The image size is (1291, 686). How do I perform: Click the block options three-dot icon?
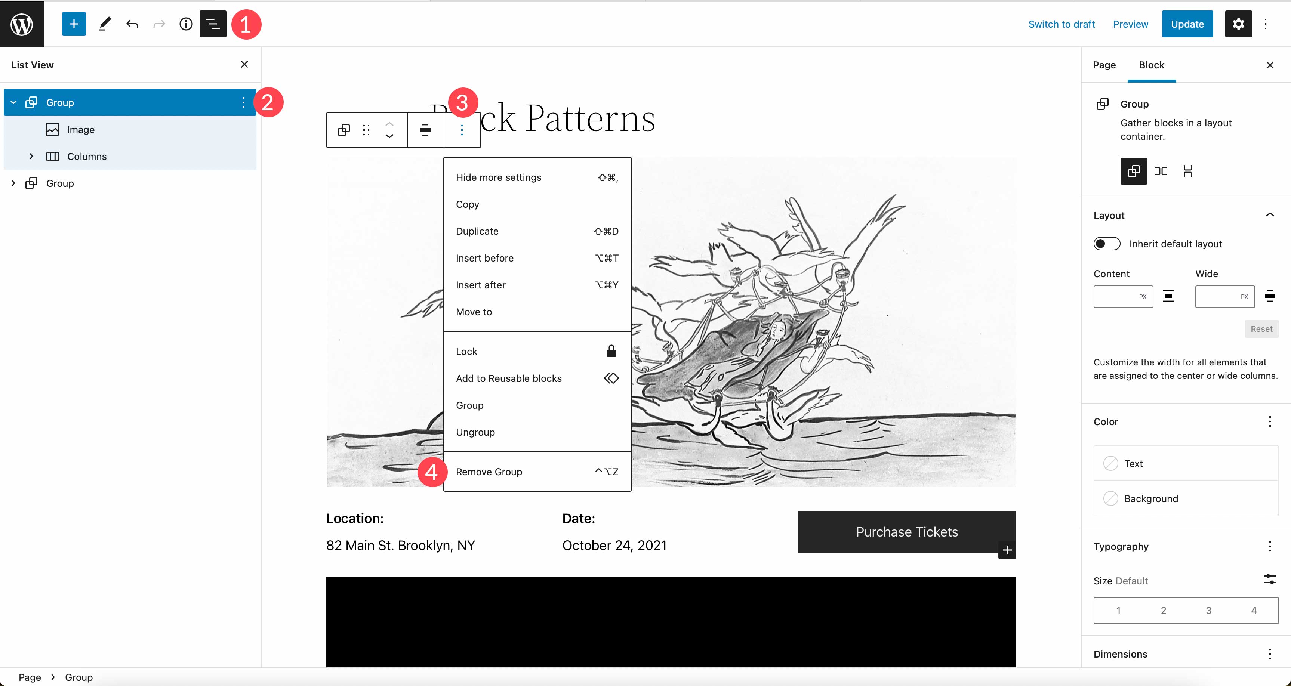461,130
